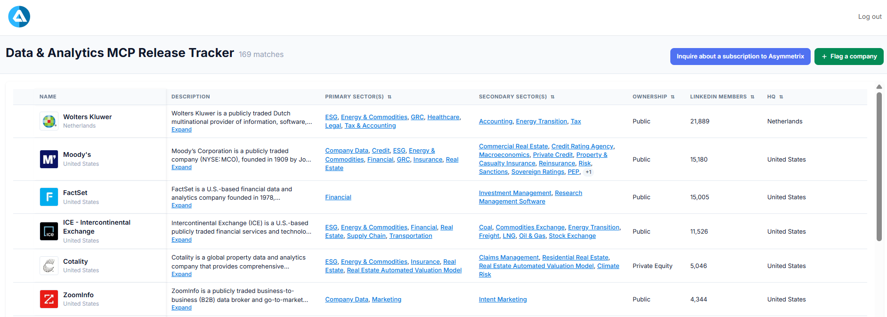
Task: Select the Moody's company name
Action: (77, 154)
